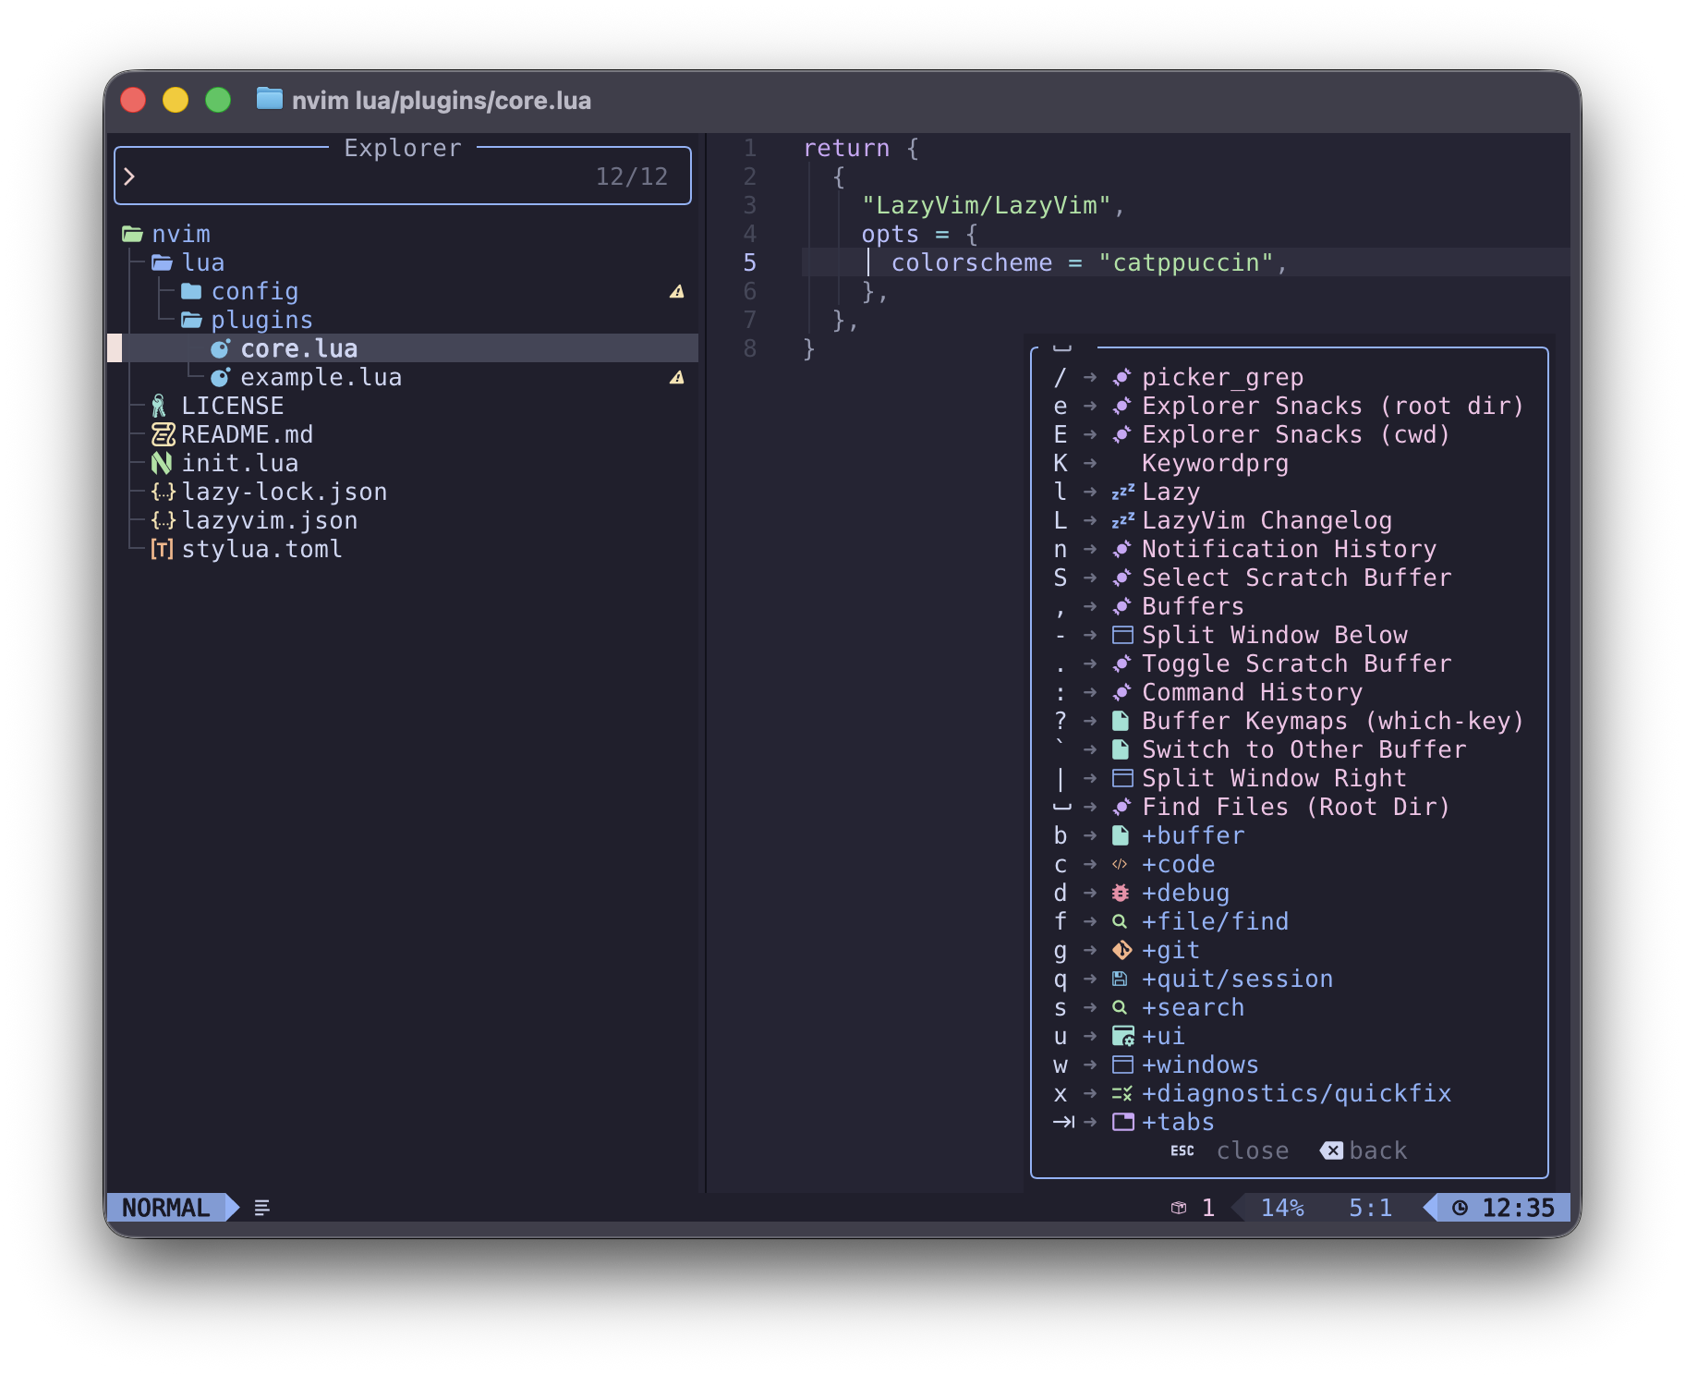
Task: Click the Neovim icon beside init.lua
Action: coord(162,463)
